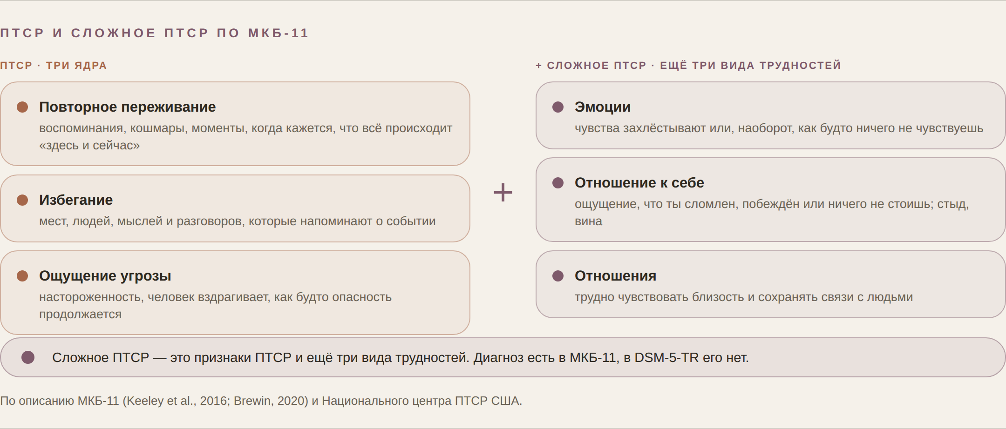Click the Отношения card heading
This screenshot has height=429, width=1006.
(x=615, y=276)
